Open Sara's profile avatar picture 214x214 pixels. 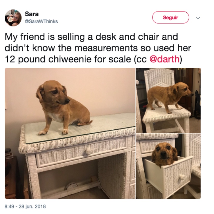pyautogui.click(x=13, y=18)
